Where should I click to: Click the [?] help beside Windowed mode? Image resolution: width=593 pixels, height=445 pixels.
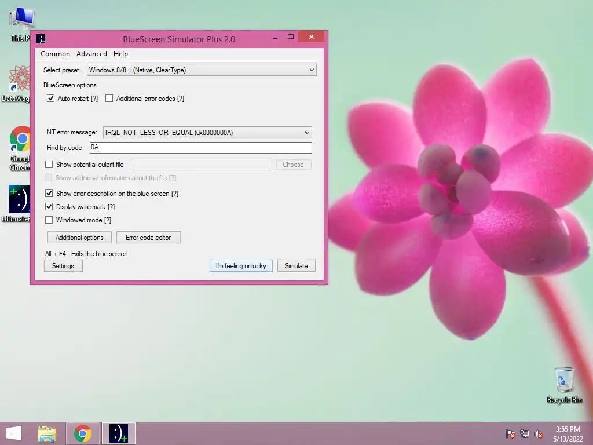pos(108,220)
